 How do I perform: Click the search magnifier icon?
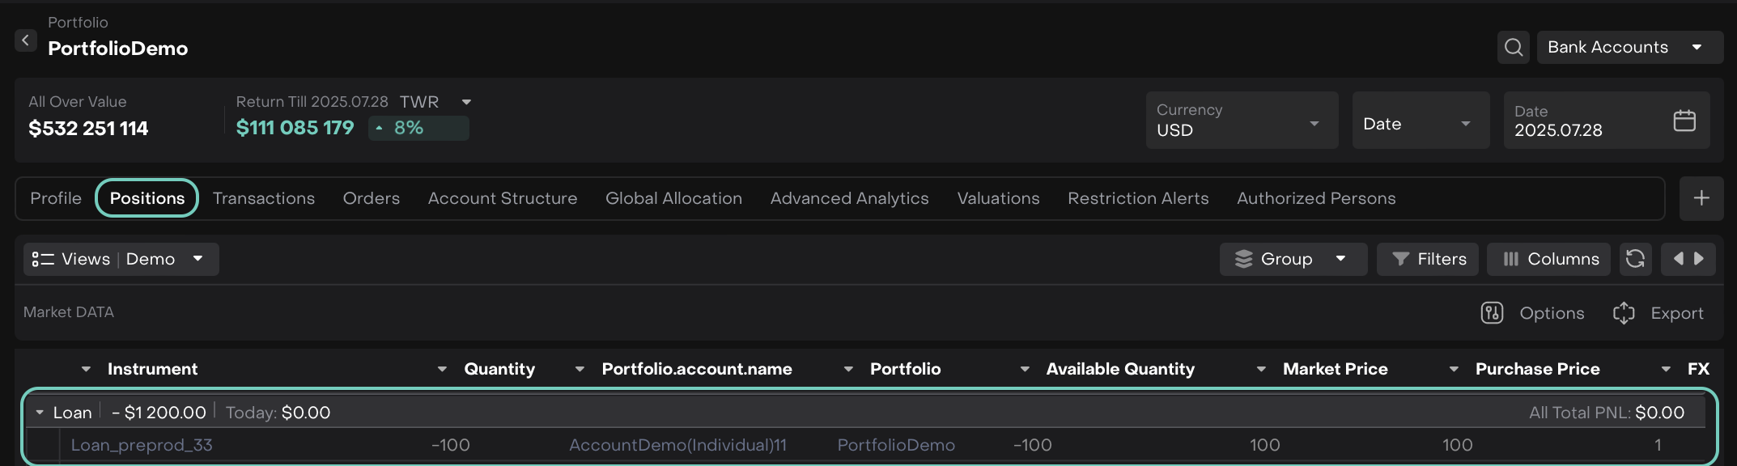1513,47
